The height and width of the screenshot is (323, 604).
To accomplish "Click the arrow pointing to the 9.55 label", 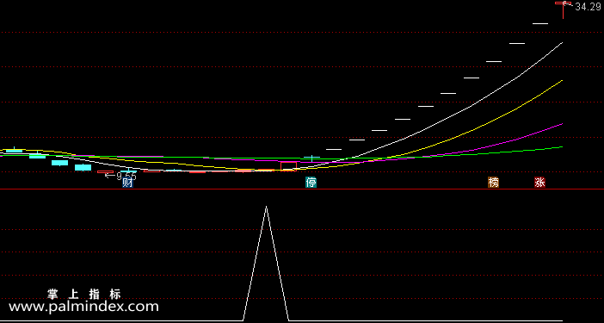I will (x=110, y=176).
